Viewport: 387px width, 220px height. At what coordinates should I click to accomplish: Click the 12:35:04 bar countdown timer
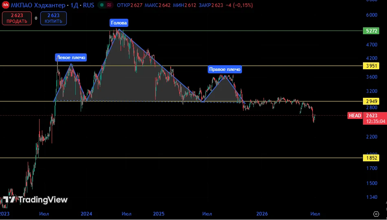376,121
